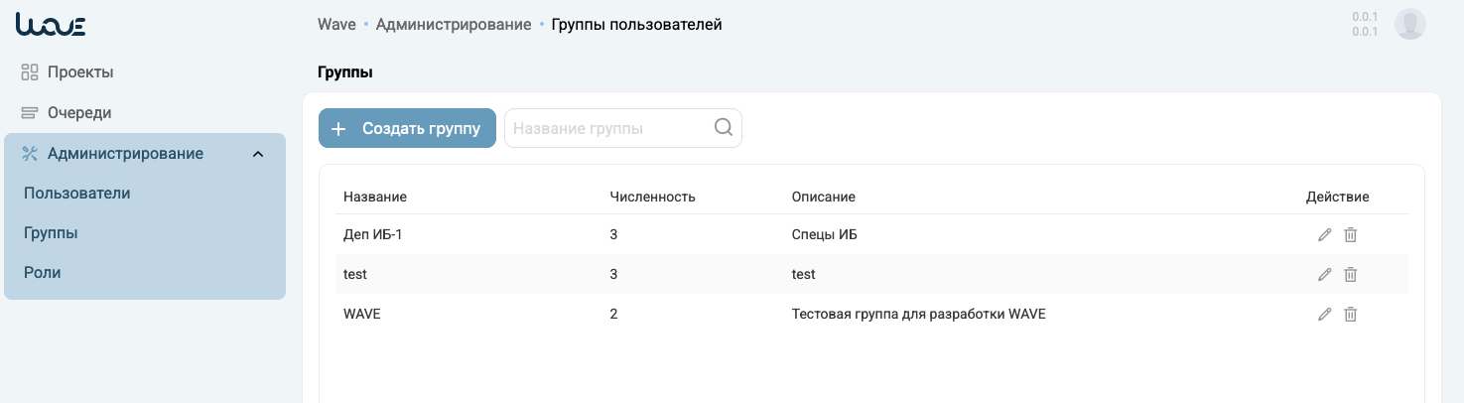Remove the WAVE group via trash icon
1464x403 pixels.
1350,314
